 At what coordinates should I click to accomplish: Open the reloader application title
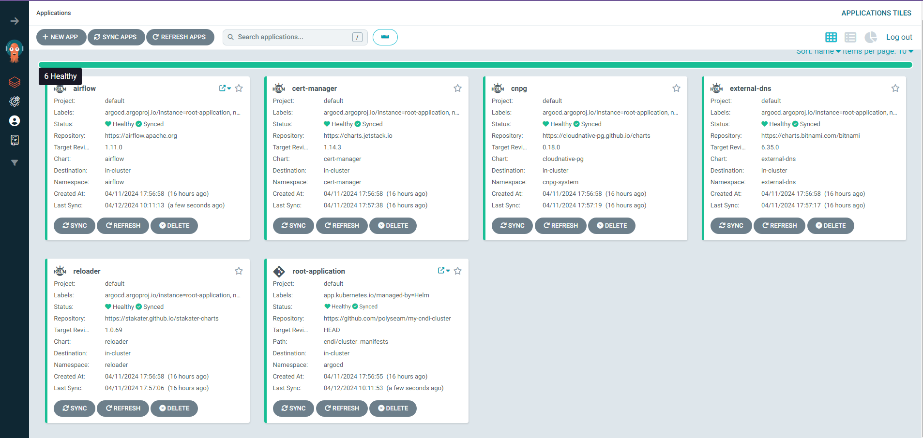(87, 271)
